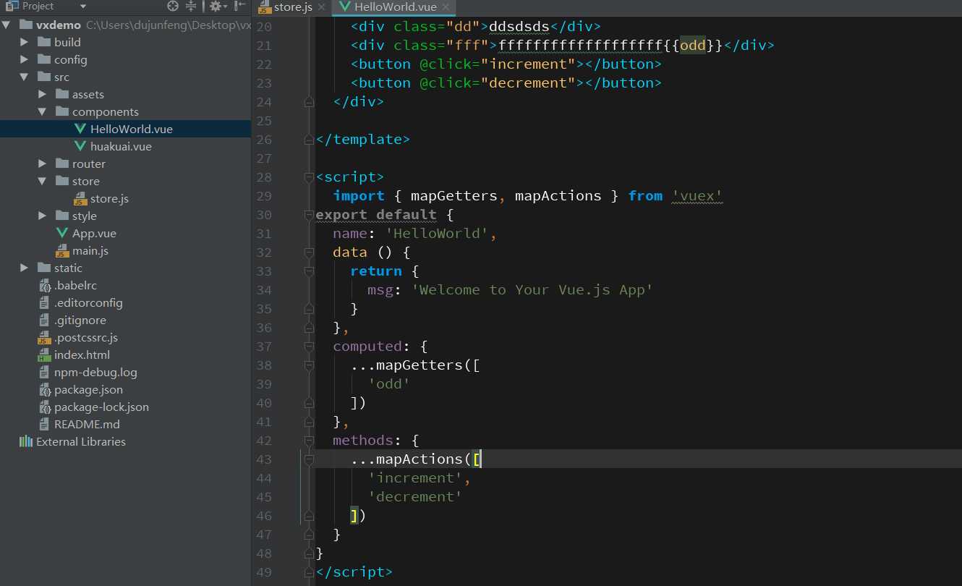Click the External Libraries icon
Viewport: 962px width, 586px height.
[26, 441]
